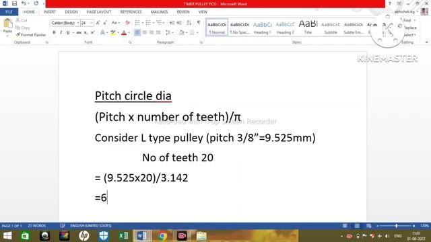Viewport: 431px width, 242px height.
Task: Open the multilevel list dropdown
Action: coord(164,23)
